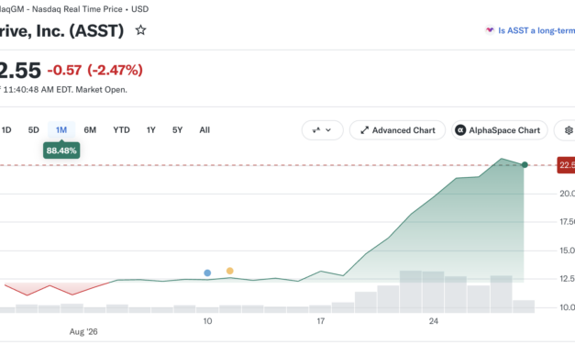
Task: Select the 5D time range
Action: pyautogui.click(x=33, y=130)
